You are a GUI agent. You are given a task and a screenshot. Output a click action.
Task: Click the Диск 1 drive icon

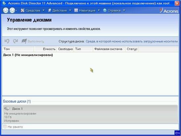[7, 109]
